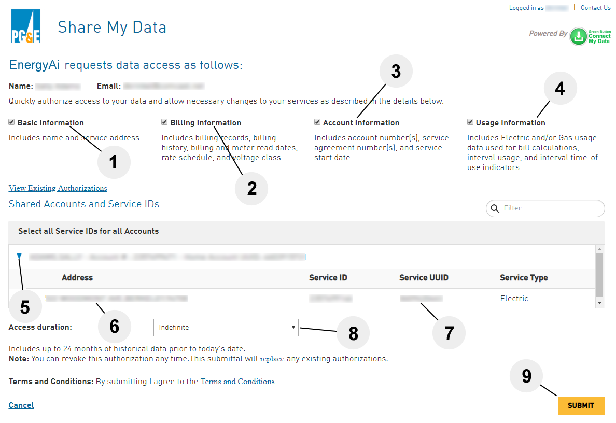Click the Address column header

click(77, 278)
